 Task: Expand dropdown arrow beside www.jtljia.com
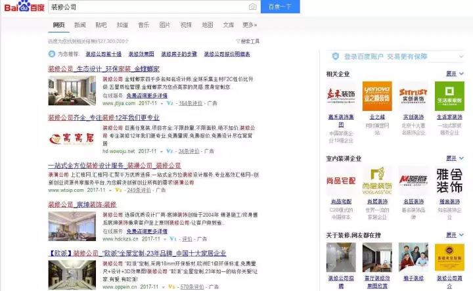coord(162,103)
